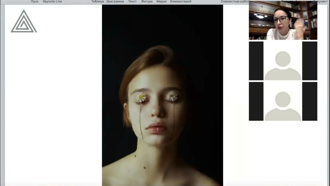Click the speaker's webcam video tile

283,21
